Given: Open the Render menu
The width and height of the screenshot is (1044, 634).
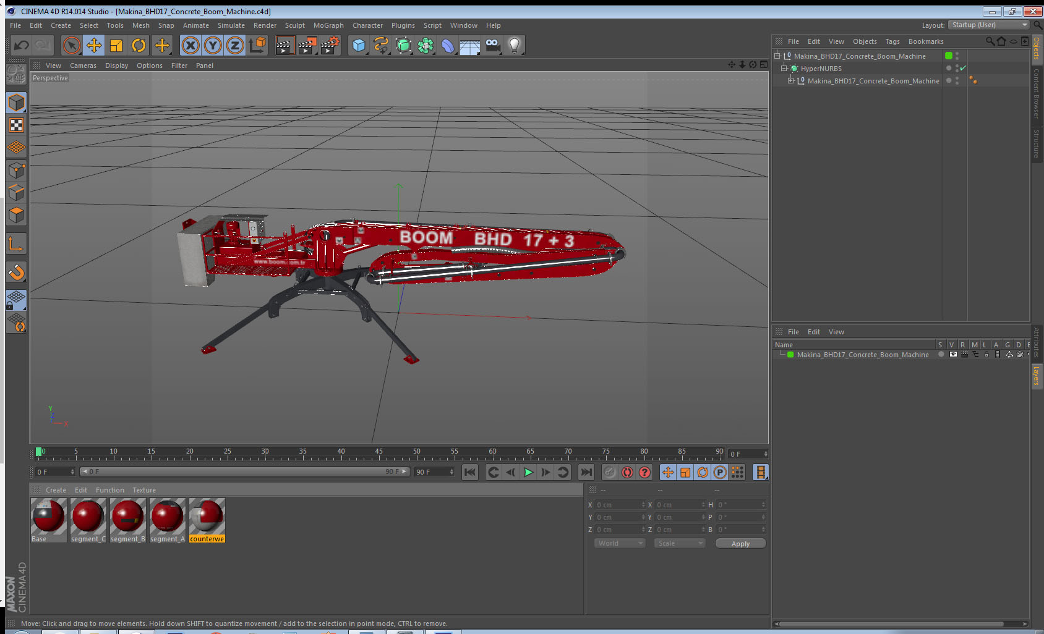Looking at the screenshot, I should click(265, 25).
